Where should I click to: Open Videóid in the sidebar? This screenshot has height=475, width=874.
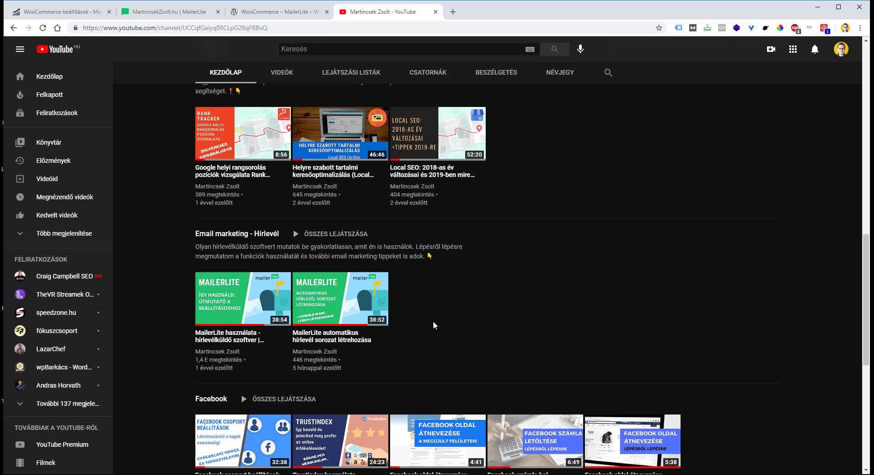coord(58,179)
